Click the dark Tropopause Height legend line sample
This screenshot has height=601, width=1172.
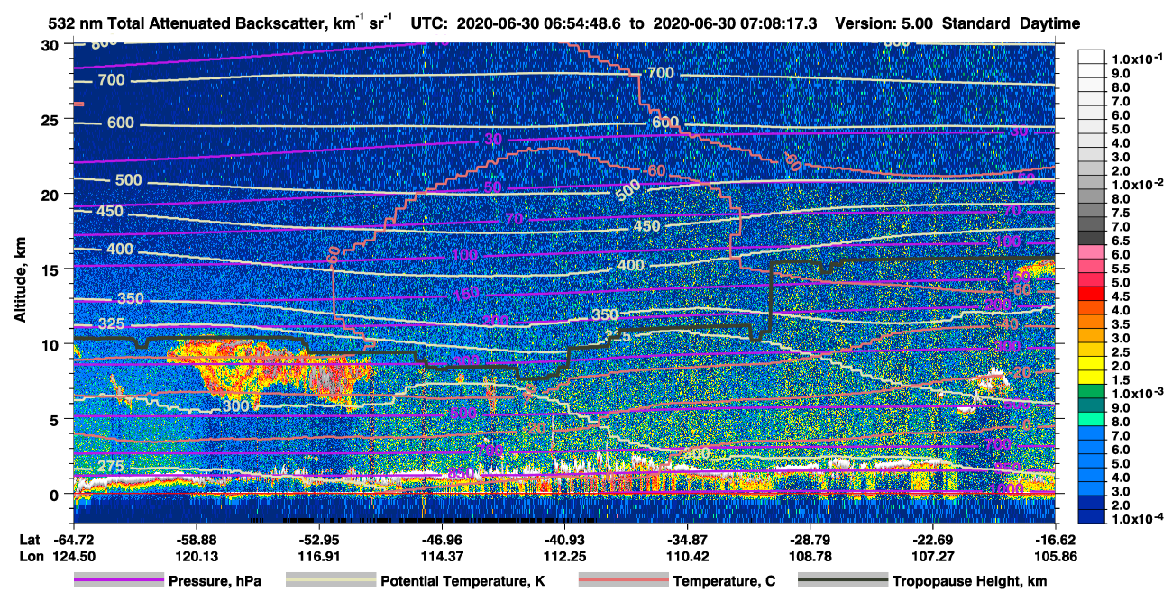[842, 581]
